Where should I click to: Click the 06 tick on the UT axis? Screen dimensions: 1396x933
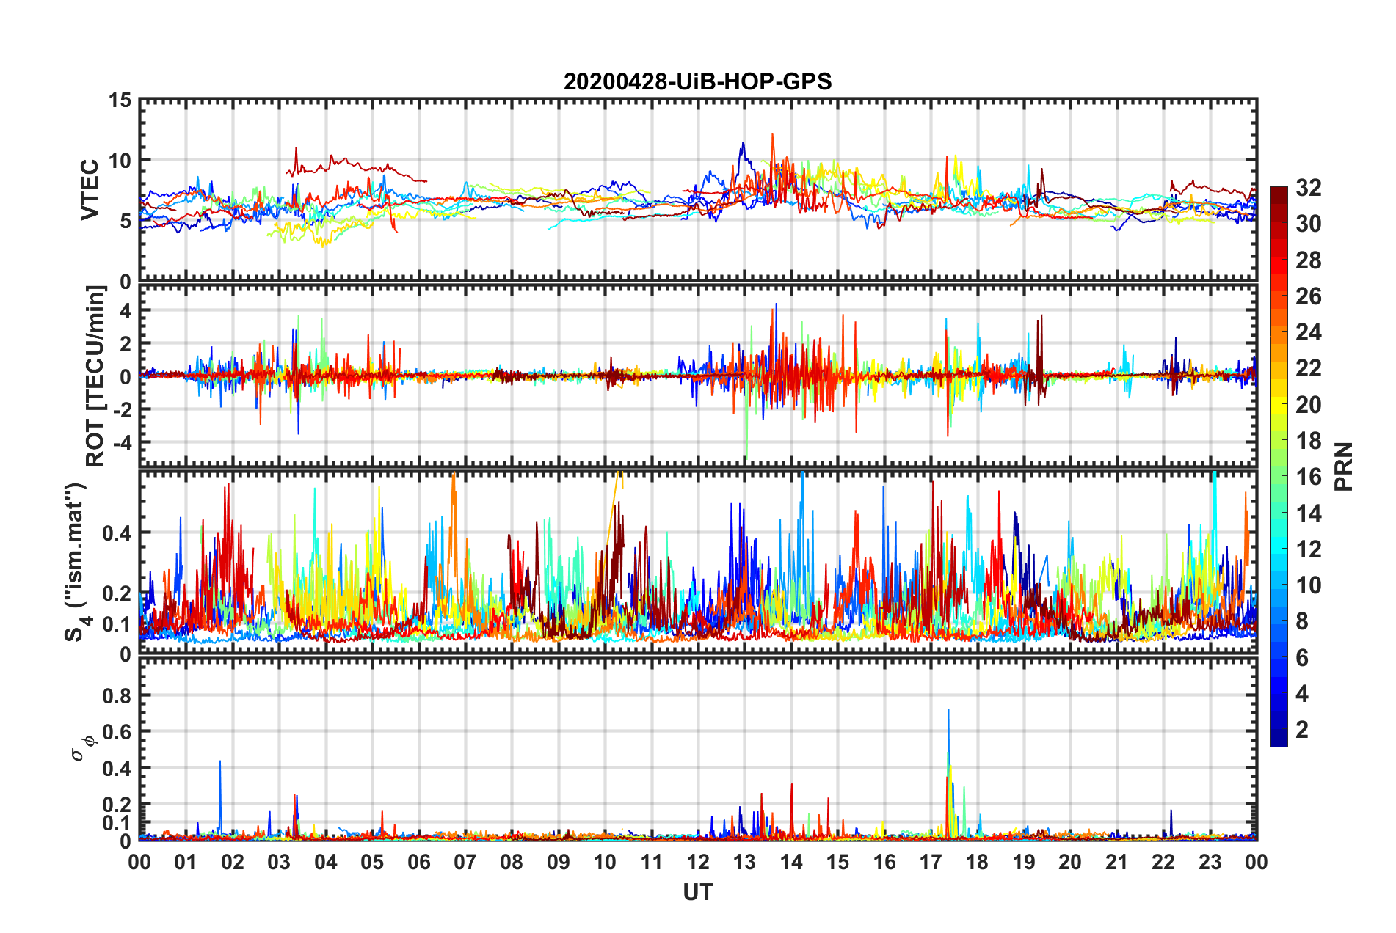point(418,862)
